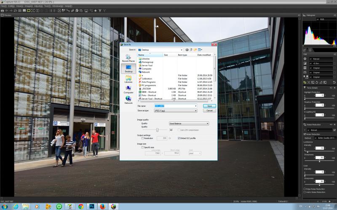The height and width of the screenshot is (210, 337).
Task: Open the View Menu dropdown in Save As
Action: (x=200, y=50)
